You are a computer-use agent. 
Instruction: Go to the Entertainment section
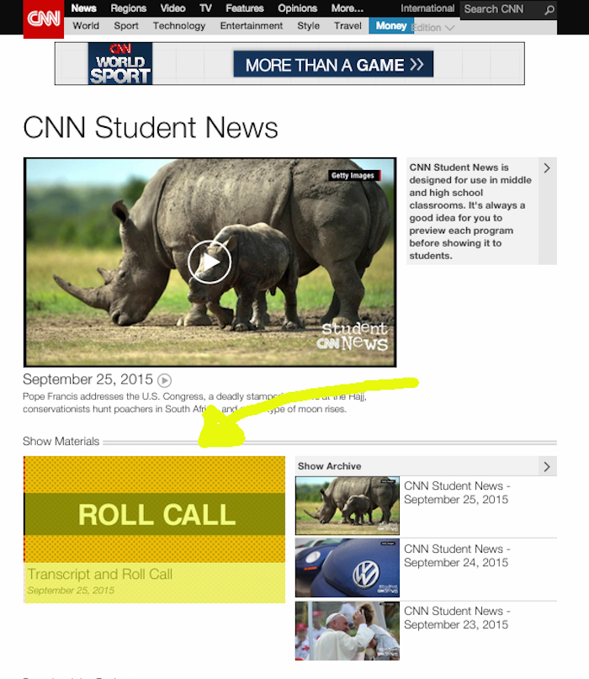click(x=252, y=26)
